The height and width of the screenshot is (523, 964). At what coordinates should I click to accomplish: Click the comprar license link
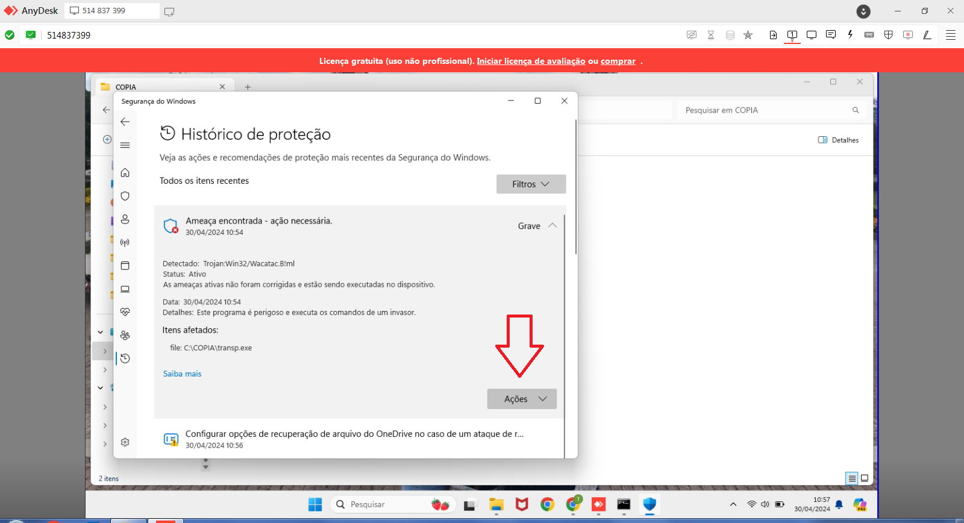tap(618, 61)
